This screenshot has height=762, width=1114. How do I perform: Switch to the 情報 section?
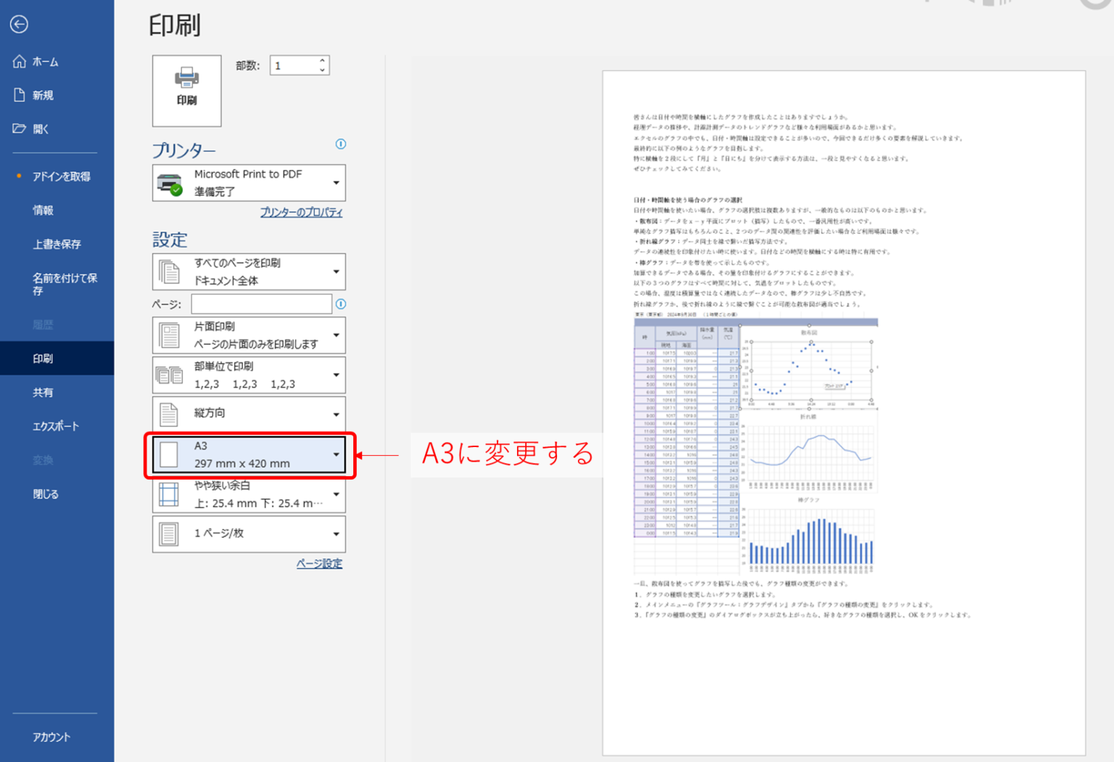tap(44, 210)
